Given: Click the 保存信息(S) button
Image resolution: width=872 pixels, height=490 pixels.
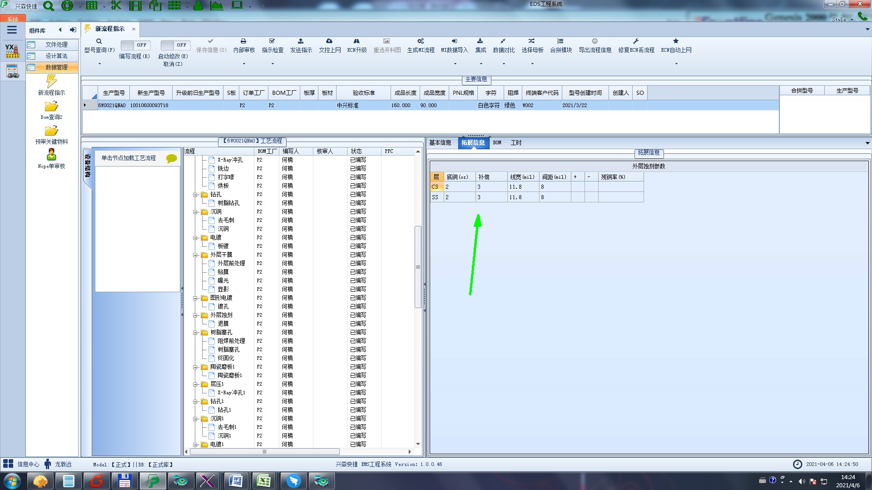Looking at the screenshot, I should tap(211, 46).
